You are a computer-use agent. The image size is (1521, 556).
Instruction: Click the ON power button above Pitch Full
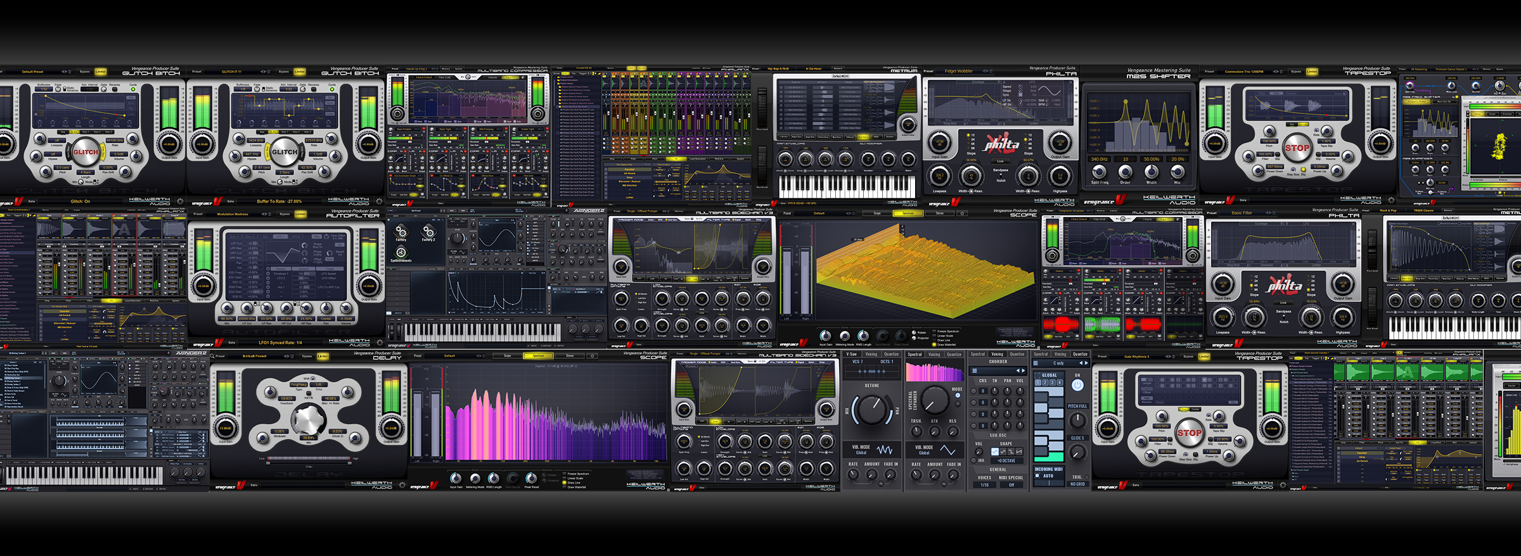(1077, 385)
